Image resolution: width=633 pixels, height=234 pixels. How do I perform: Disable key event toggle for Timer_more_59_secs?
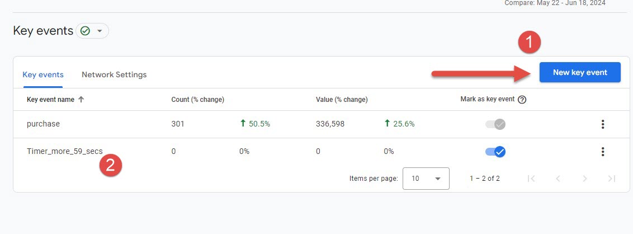click(x=495, y=152)
